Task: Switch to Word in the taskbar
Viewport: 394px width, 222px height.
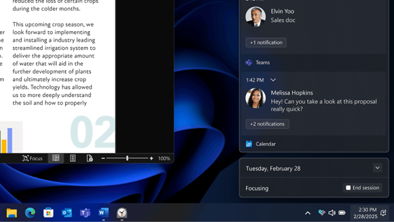Action: 103,213
